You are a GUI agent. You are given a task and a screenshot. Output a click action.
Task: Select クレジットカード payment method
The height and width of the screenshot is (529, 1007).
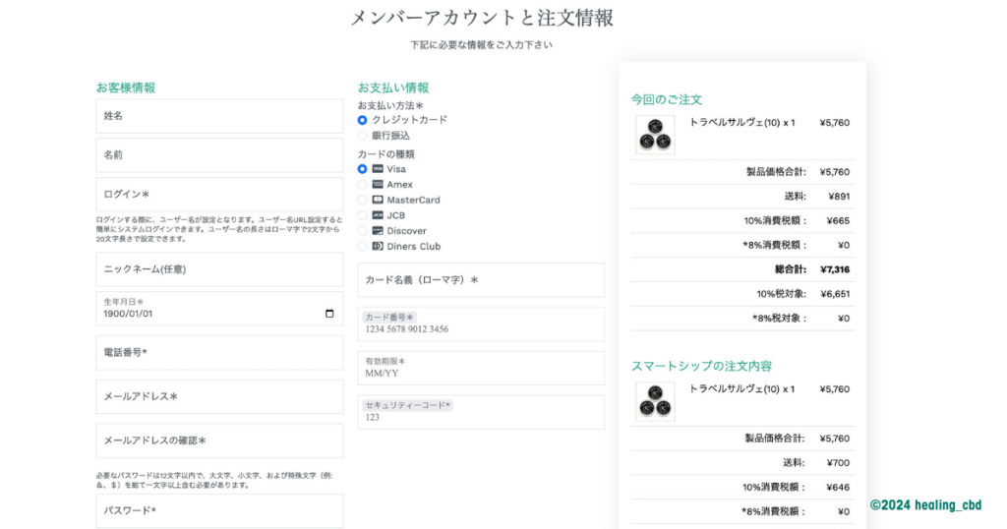363,120
